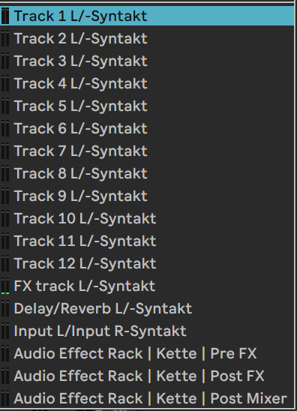297x411 pixels.
Task: Click level meter icon beside Track 1
Action: (x=5, y=16)
